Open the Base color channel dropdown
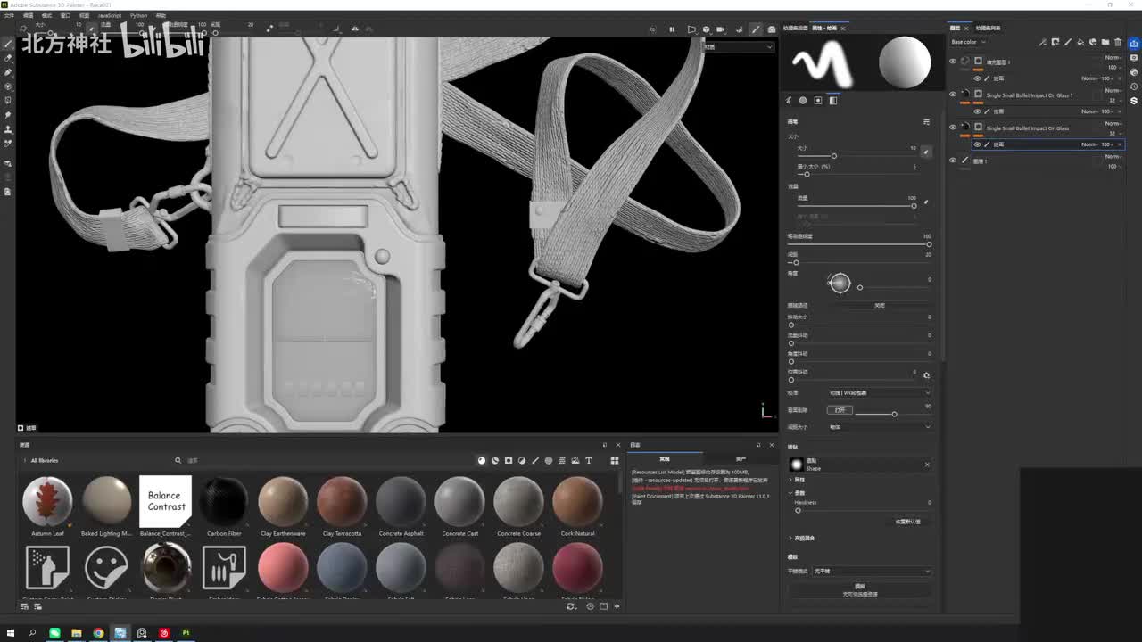1142x642 pixels. coord(968,42)
